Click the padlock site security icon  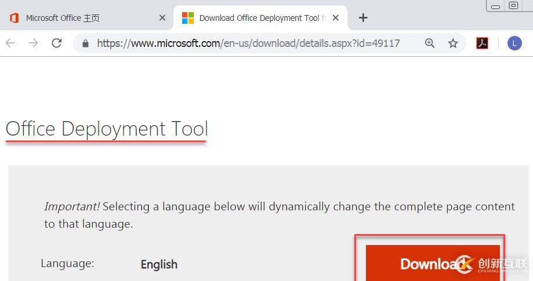click(85, 43)
